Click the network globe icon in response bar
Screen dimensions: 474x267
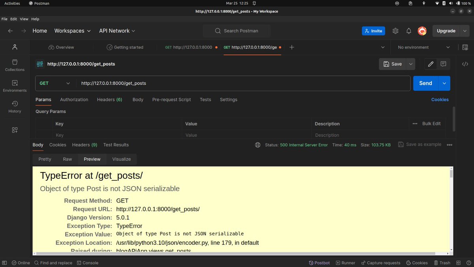click(x=258, y=145)
